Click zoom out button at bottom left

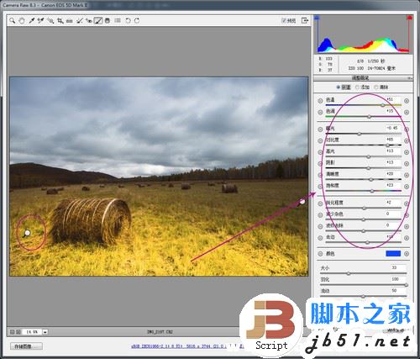12,332
